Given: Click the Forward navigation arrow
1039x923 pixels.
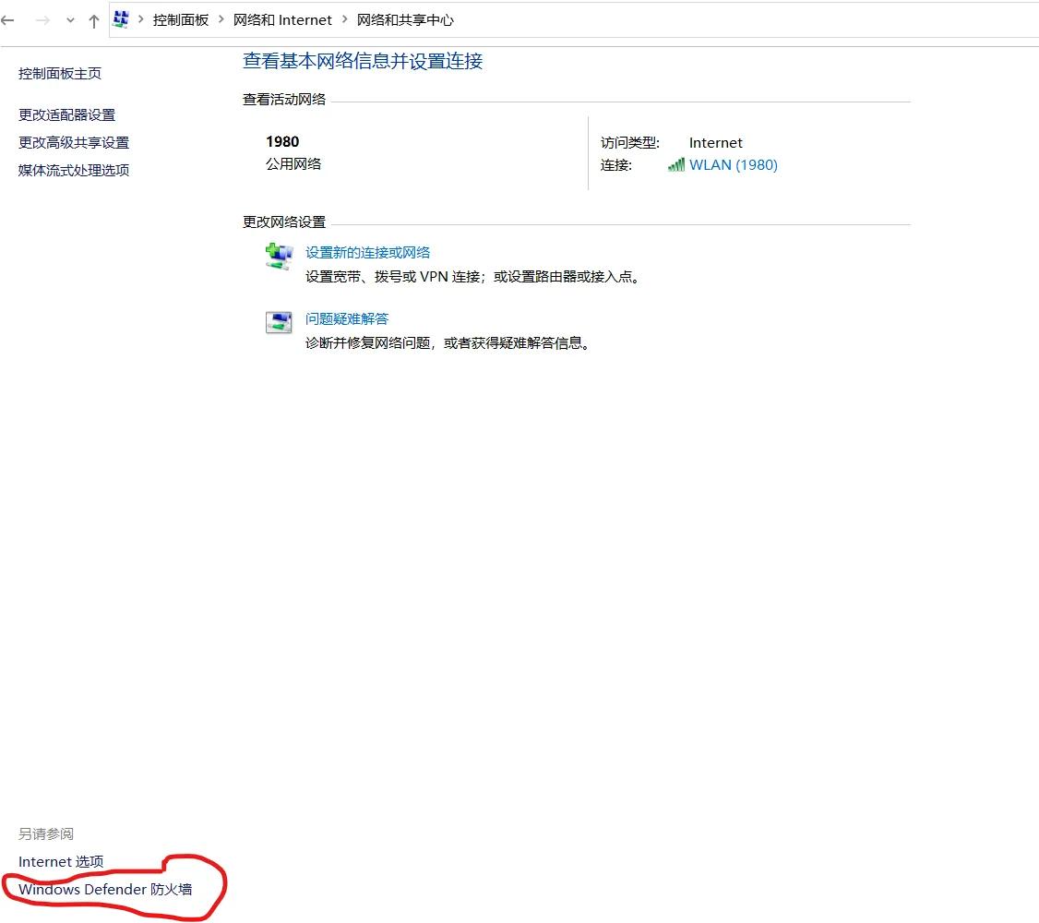Looking at the screenshot, I should 42,20.
